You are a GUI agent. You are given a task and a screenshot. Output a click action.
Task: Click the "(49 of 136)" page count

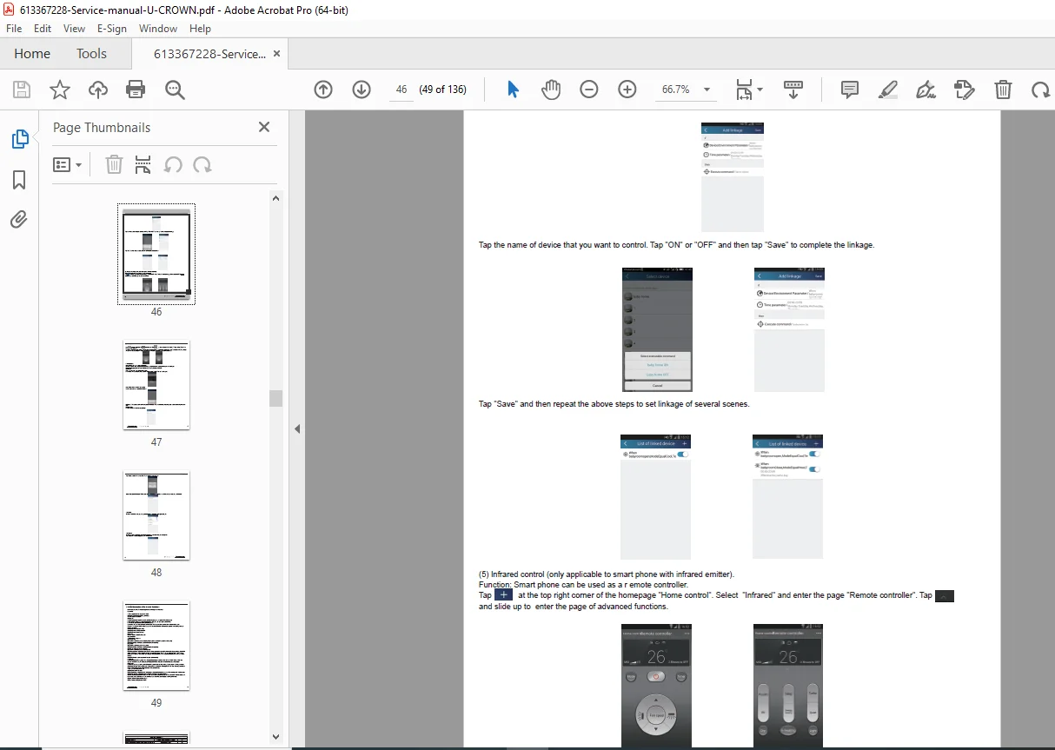click(442, 90)
